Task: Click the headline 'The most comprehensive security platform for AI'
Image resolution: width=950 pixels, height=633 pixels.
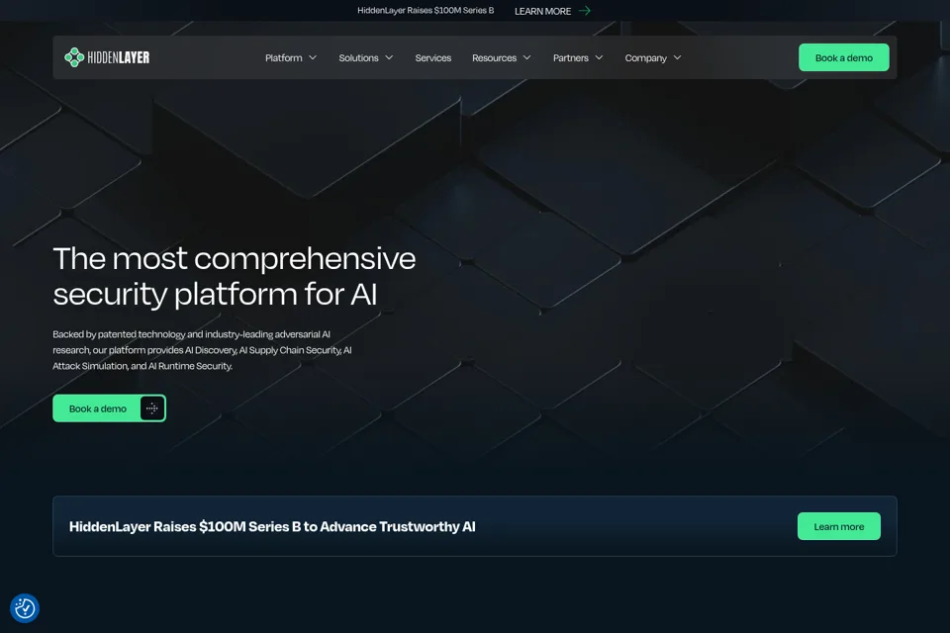Action: click(235, 276)
